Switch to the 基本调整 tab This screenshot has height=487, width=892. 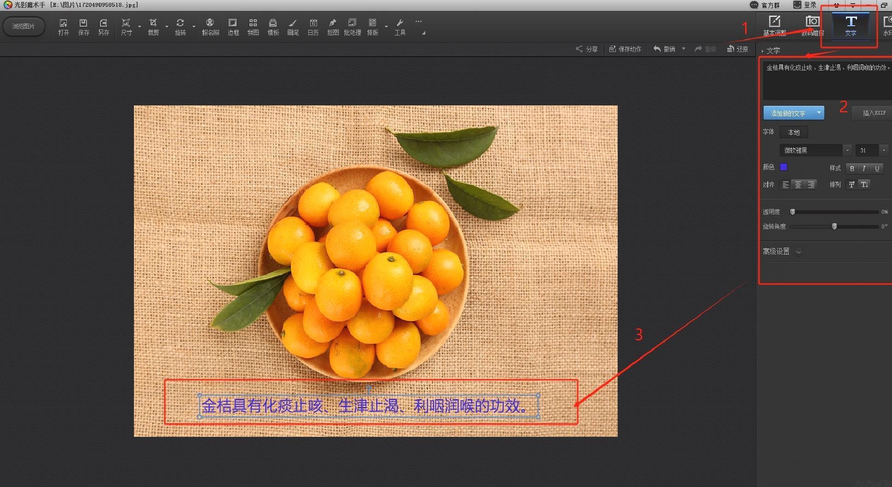(x=775, y=26)
